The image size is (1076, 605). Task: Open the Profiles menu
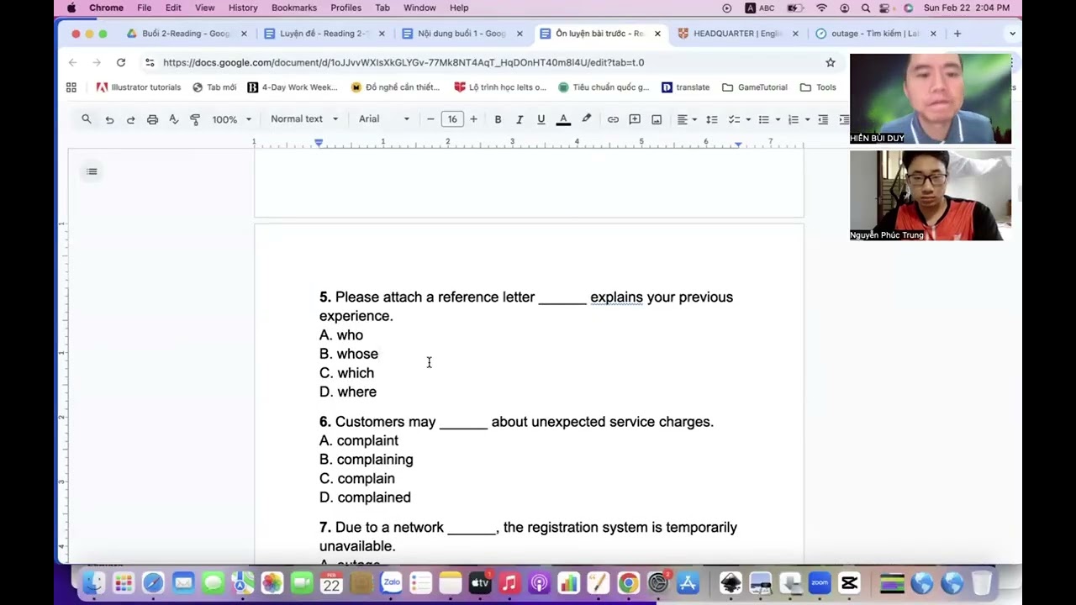click(x=345, y=8)
